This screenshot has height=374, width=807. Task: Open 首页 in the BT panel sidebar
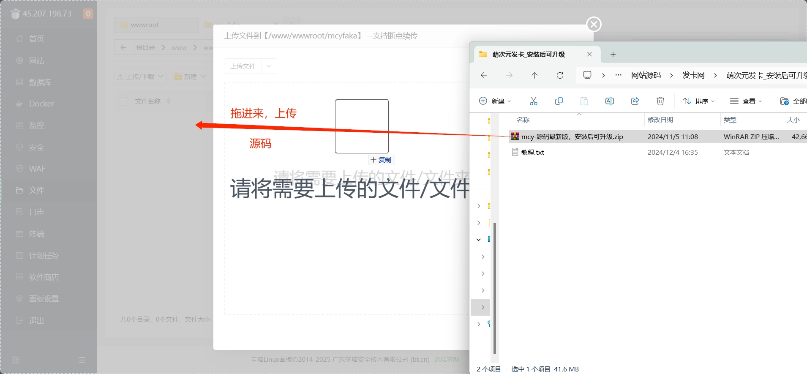[x=36, y=39]
